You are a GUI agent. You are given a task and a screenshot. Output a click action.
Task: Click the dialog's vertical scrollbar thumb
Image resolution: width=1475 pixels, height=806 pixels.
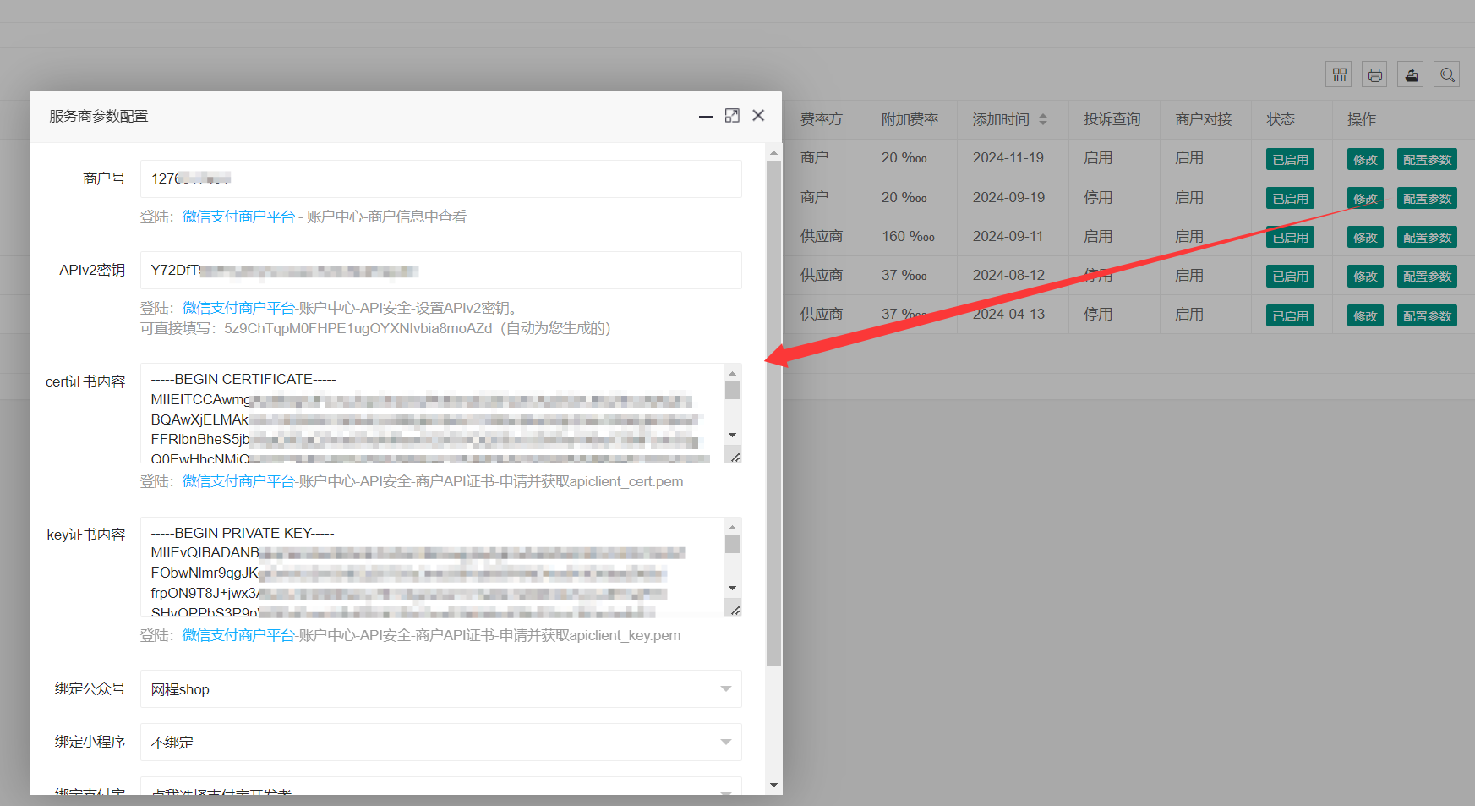773,414
